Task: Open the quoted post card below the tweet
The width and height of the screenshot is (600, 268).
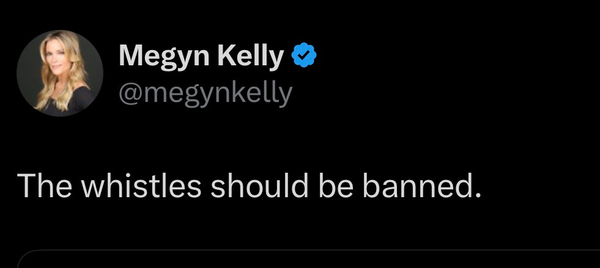Action: [306, 259]
